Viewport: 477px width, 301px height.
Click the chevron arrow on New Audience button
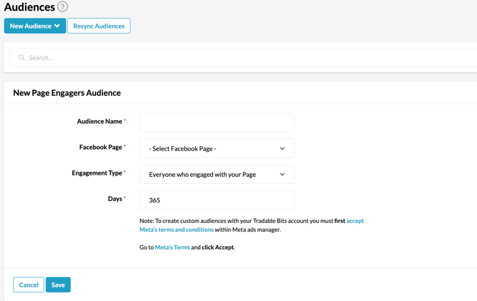click(x=57, y=26)
